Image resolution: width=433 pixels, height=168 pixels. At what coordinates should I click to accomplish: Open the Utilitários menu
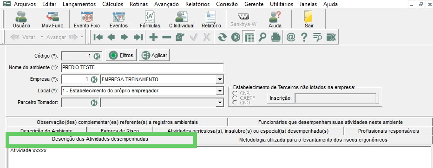[x=282, y=4]
